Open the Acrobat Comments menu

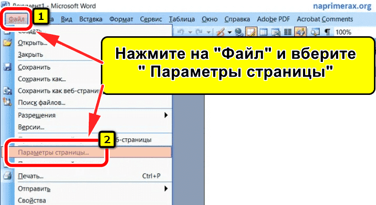pyautogui.click(x=325, y=19)
